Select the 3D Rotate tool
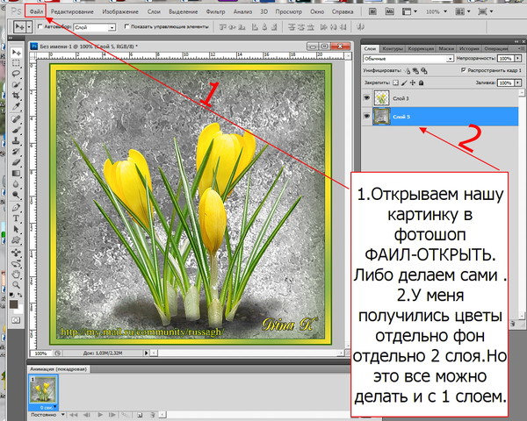This screenshot has height=421, width=527. click(x=16, y=253)
